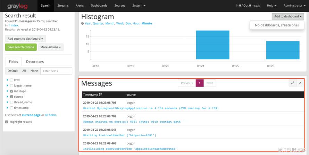Screen dimensions: 309x155
Task: Select page 1 of messages
Action: [200, 83]
